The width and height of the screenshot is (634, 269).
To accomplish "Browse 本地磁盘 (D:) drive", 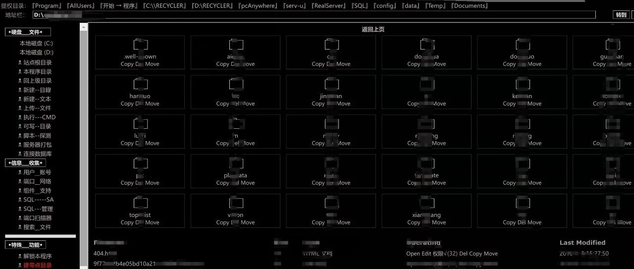I will pyautogui.click(x=37, y=53).
